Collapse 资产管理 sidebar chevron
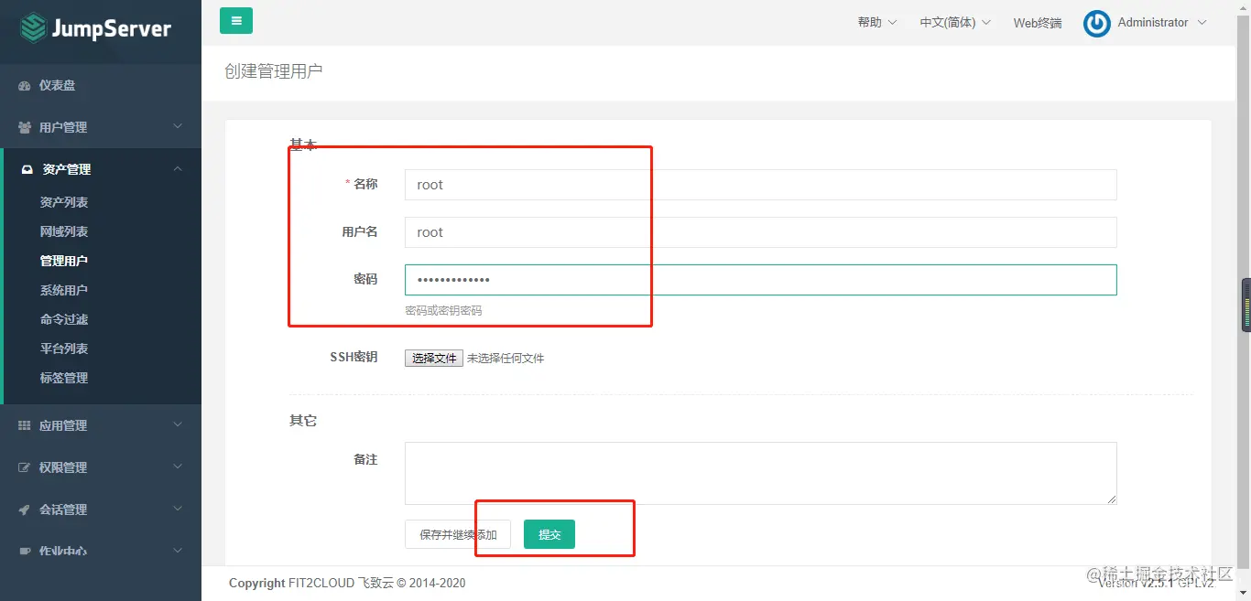Viewport: 1251px width, 601px height. 178,168
